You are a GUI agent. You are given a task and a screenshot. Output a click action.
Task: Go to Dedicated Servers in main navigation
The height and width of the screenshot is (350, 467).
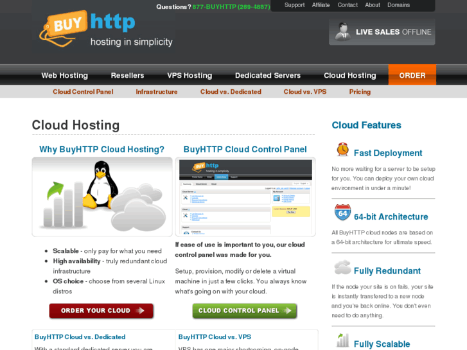[x=268, y=75]
